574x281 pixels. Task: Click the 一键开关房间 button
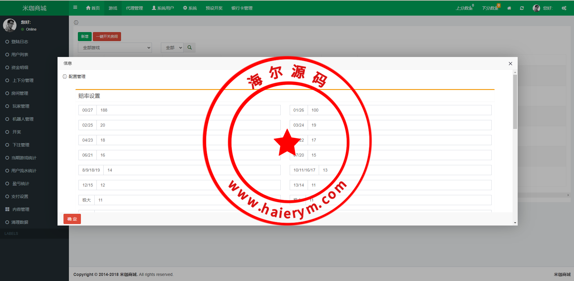tap(107, 37)
